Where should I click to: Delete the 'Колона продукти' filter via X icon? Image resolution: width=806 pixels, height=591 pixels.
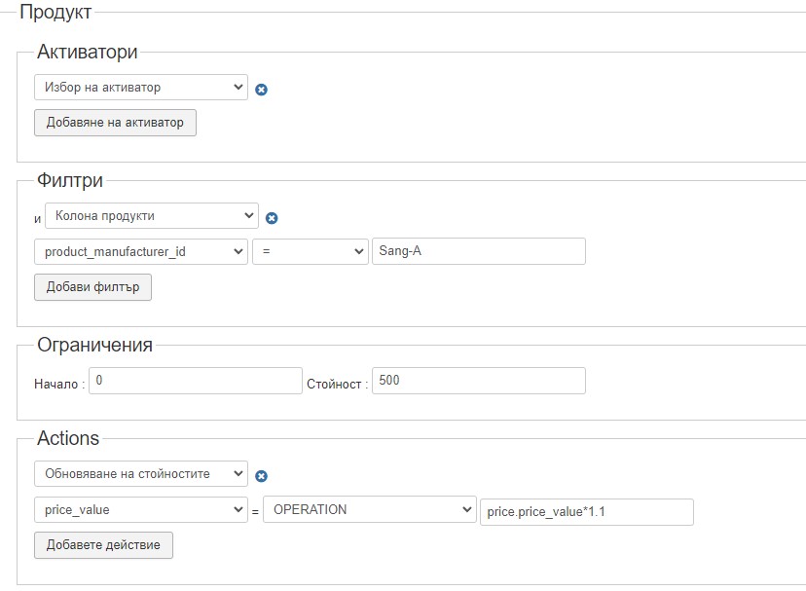[x=272, y=218]
